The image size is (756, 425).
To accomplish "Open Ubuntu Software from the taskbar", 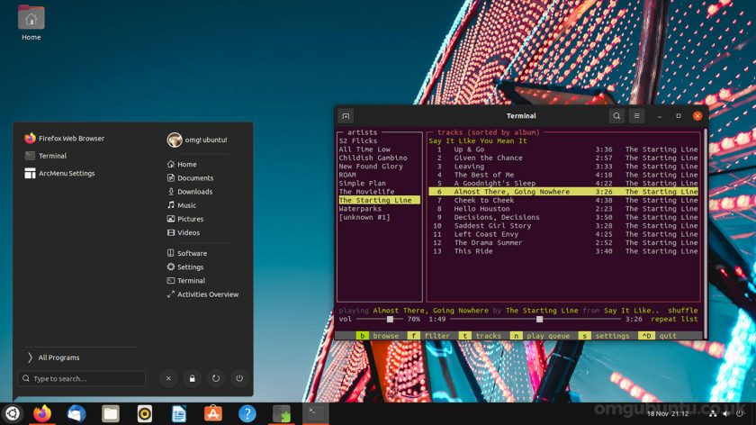I will [213, 413].
